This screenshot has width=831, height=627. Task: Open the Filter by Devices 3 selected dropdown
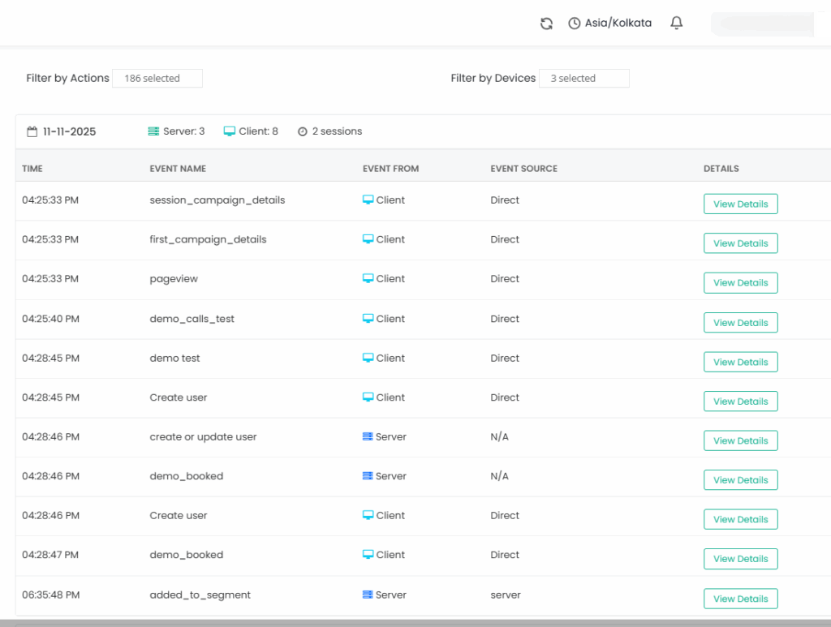point(584,78)
